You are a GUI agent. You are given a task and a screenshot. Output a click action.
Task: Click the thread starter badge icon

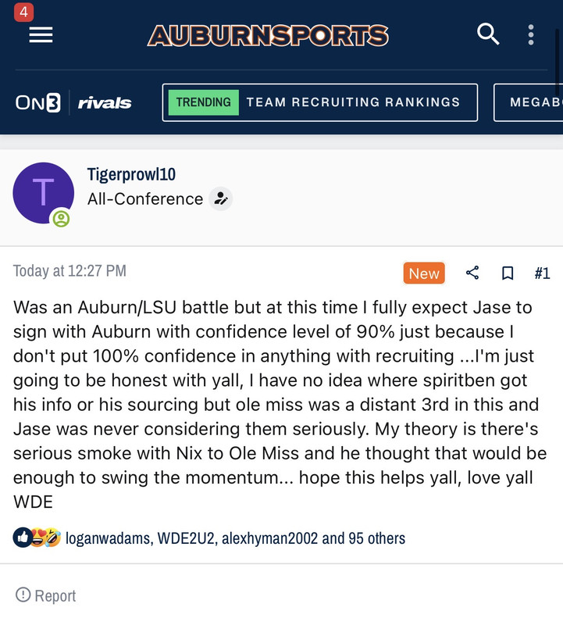pos(221,199)
